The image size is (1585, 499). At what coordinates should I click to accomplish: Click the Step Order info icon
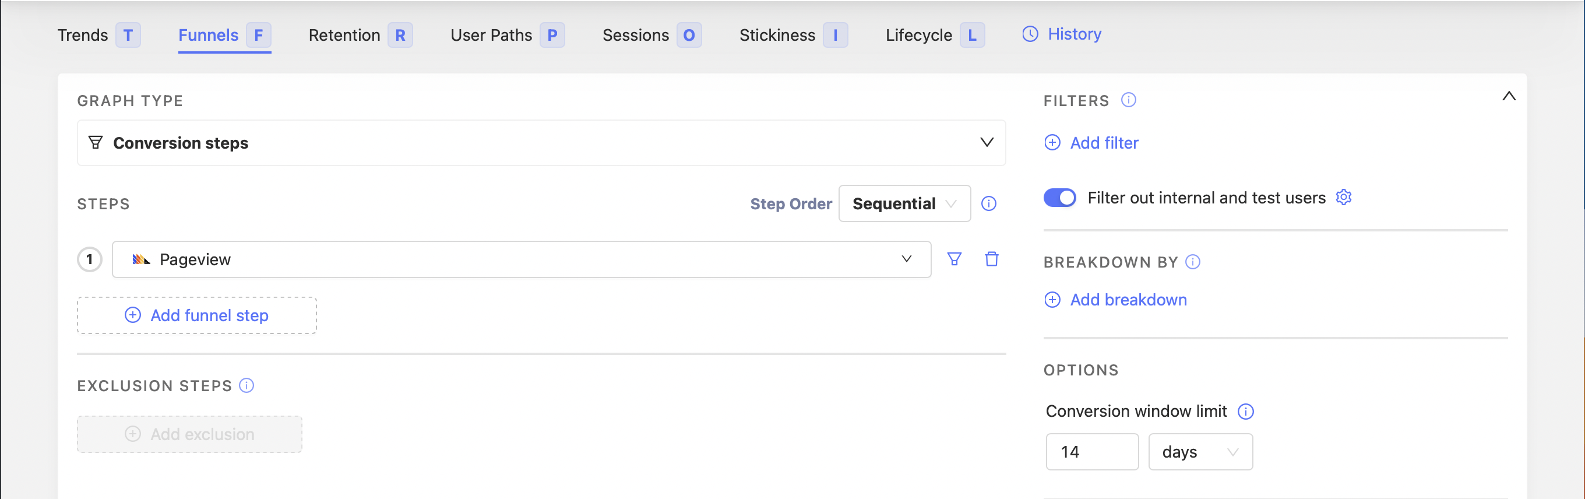[x=989, y=203]
